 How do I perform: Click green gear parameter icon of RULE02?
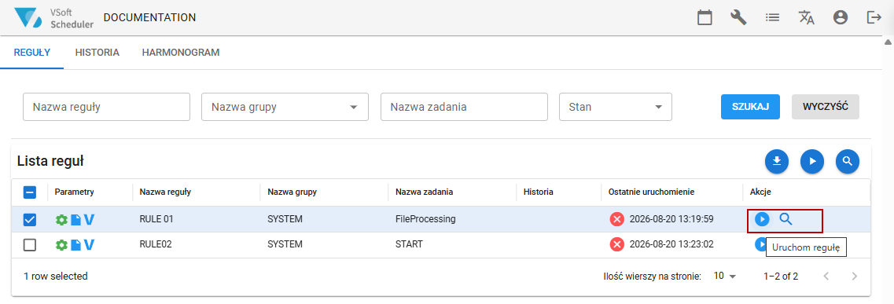click(x=61, y=245)
